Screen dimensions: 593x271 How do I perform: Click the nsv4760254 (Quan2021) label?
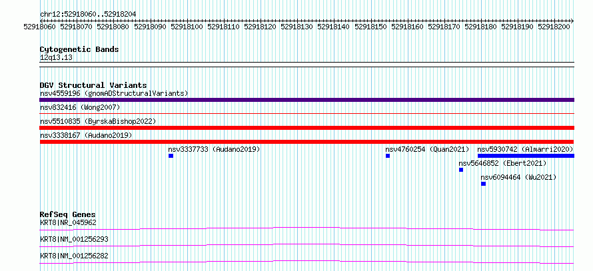pos(427,149)
